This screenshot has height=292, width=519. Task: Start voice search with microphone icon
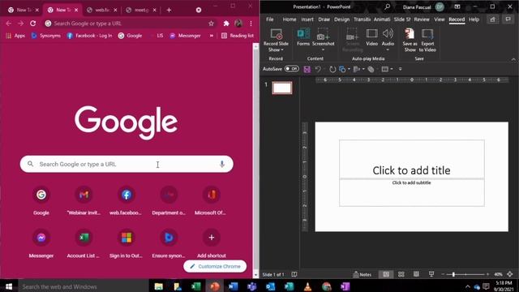point(222,164)
